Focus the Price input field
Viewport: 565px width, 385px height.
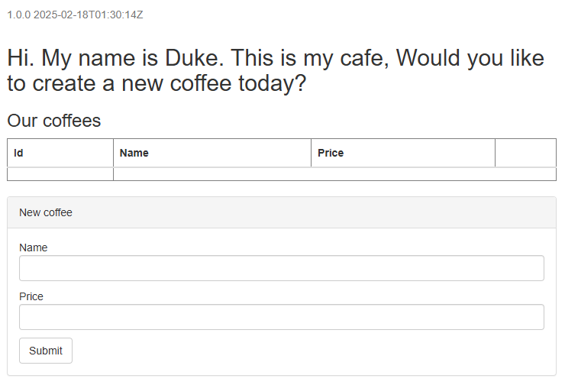pyautogui.click(x=281, y=317)
